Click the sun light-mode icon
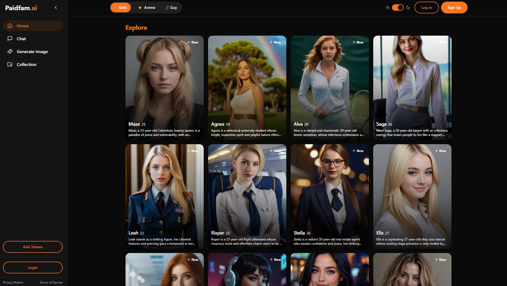The image size is (507, 286). pyautogui.click(x=387, y=8)
